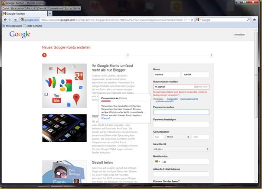The height and width of the screenshot is (189, 262).
Task: Open the list-all-tabs dropdown arrow
Action: pyautogui.click(x=255, y=13)
